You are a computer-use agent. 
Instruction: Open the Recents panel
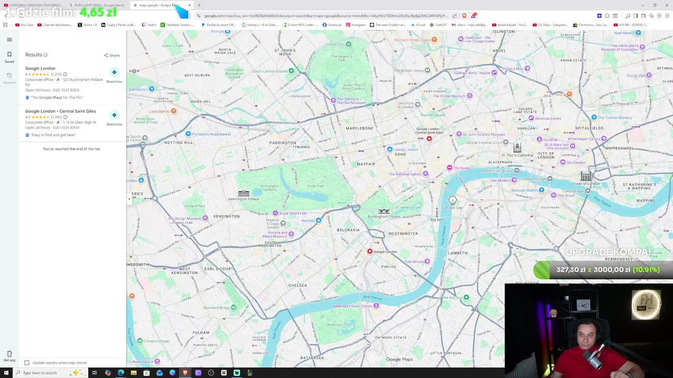tap(9, 78)
